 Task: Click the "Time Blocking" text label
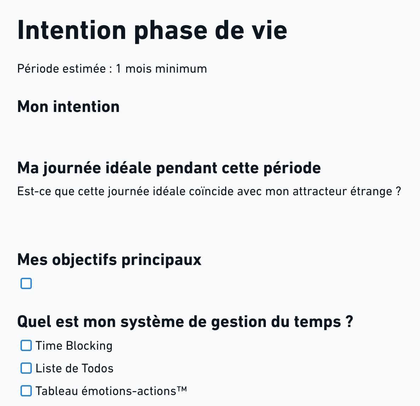(74, 346)
